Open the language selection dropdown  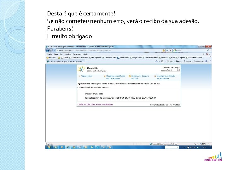(x=170, y=70)
